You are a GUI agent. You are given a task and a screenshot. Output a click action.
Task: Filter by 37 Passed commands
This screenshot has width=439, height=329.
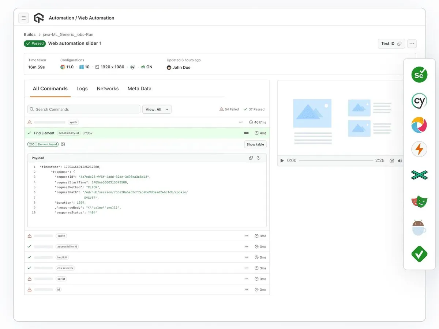click(254, 109)
